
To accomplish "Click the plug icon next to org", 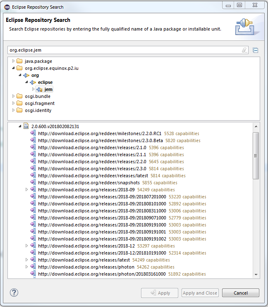I will tap(26, 75).
